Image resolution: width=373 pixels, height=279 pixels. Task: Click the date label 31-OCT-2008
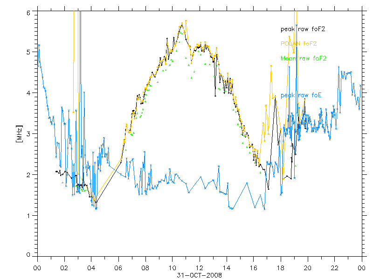200,275
